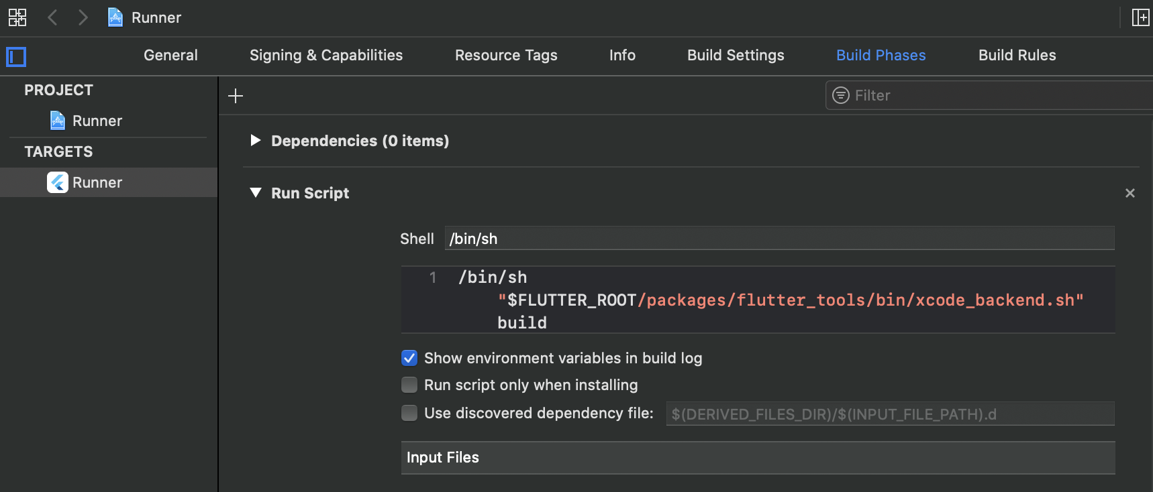Screen dimensions: 1153x492
Task: Click the Runner project file icon in jump bar
Action: click(x=115, y=17)
